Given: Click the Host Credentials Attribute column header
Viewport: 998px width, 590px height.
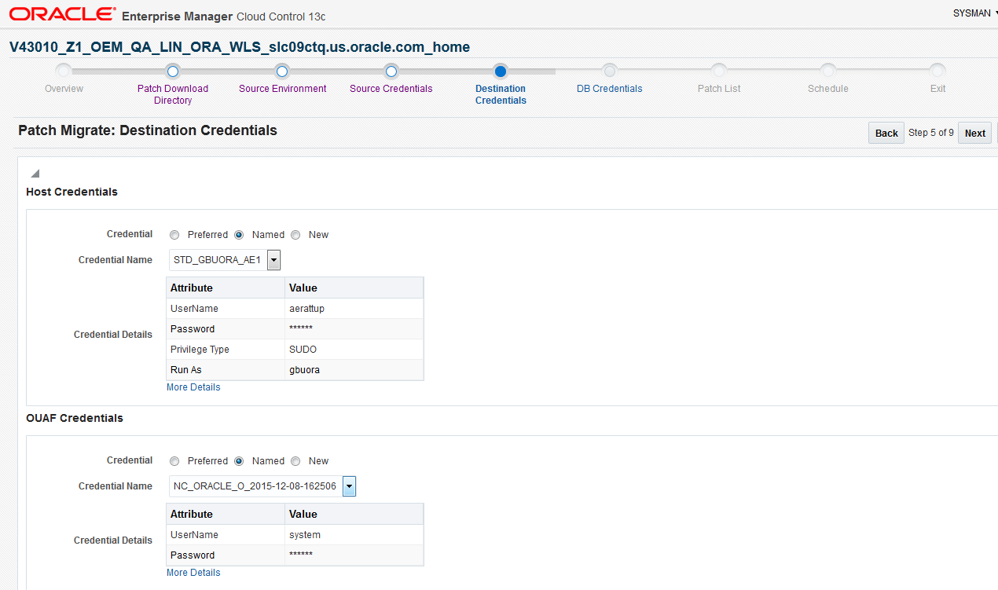Looking at the screenshot, I should (x=226, y=288).
